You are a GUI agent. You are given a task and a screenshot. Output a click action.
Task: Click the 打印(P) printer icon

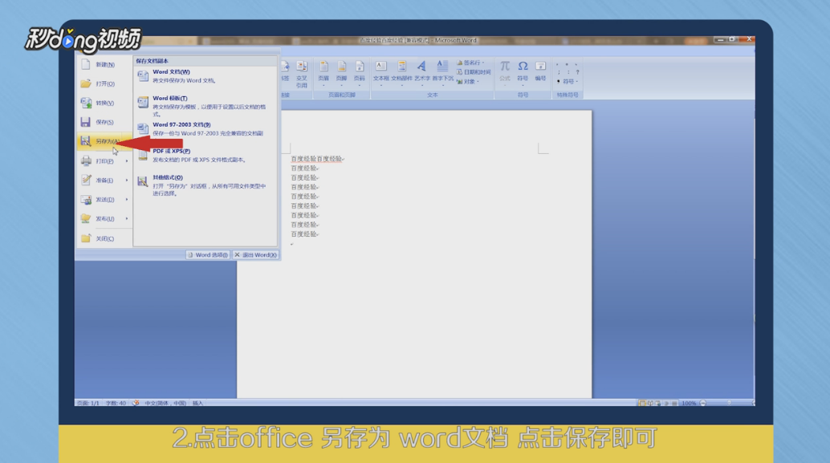click(x=86, y=160)
